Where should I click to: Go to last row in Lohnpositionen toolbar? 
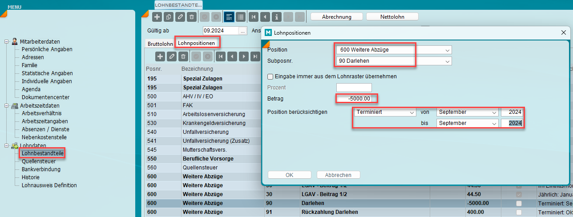[x=255, y=56]
